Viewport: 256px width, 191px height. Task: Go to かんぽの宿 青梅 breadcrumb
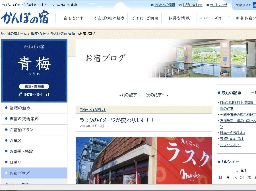tap(63, 33)
